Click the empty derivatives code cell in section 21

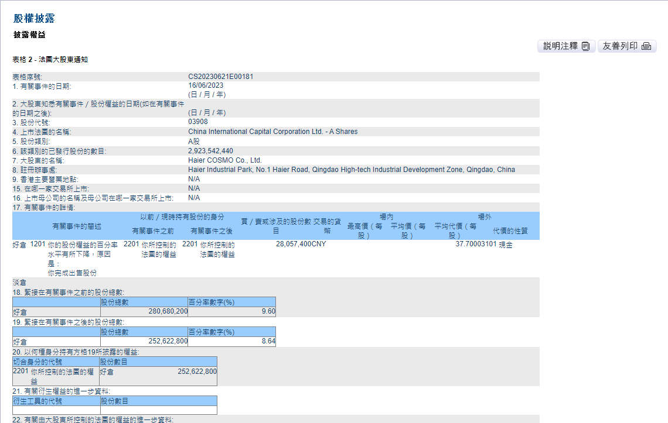[57, 410]
